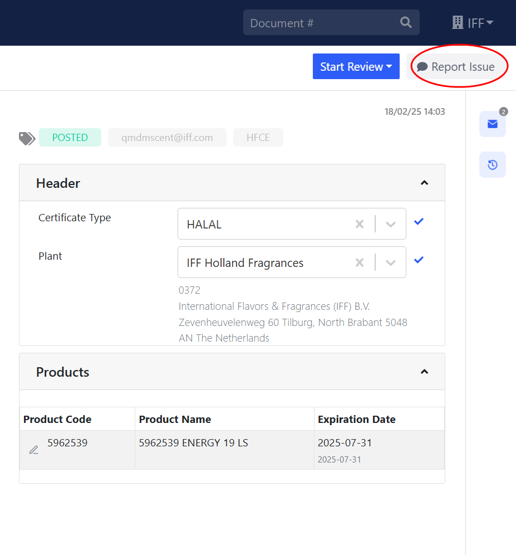
Task: Open the messages envelope icon
Action: pyautogui.click(x=492, y=124)
